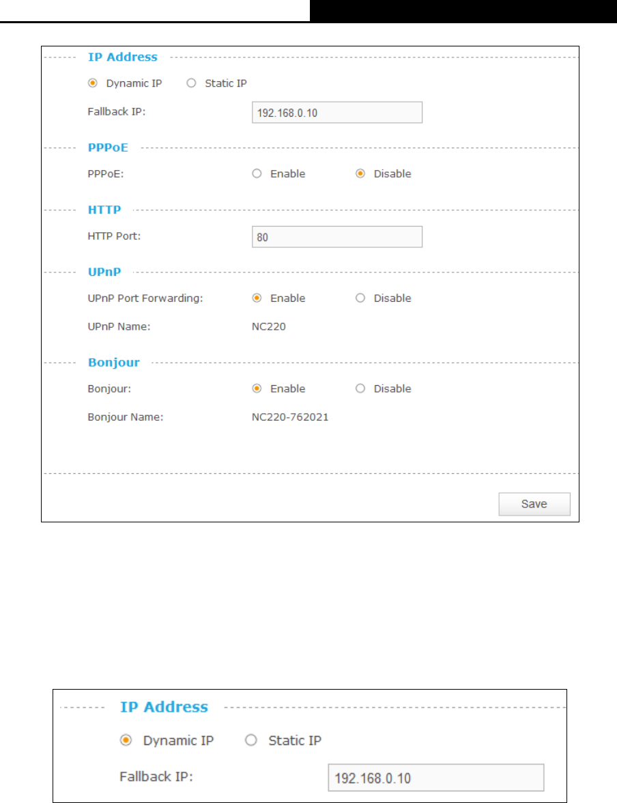Click the Bonjour Name value NC220-762021

coord(290,417)
